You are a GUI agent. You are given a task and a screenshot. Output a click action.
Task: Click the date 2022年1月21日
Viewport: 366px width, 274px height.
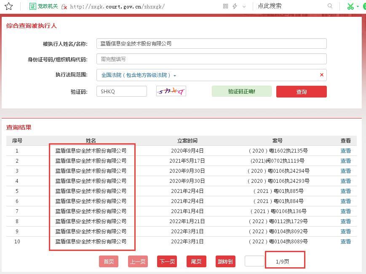187,221
